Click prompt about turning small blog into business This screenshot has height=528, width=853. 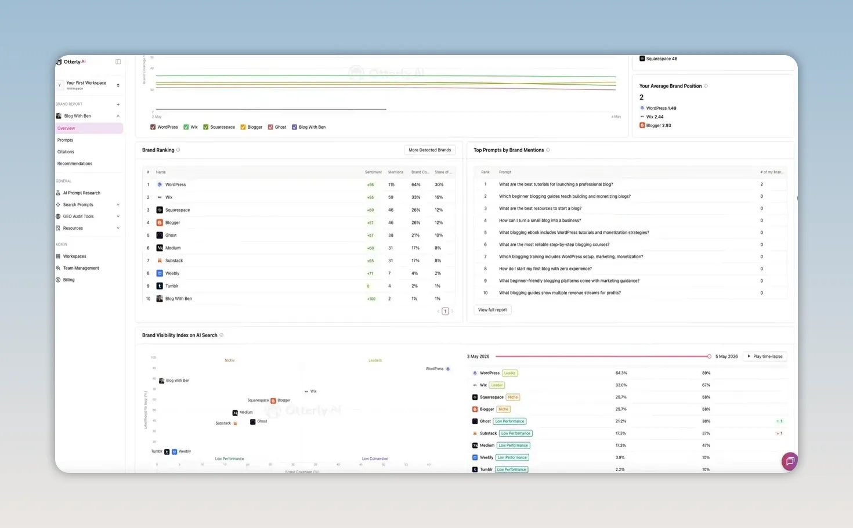point(540,220)
